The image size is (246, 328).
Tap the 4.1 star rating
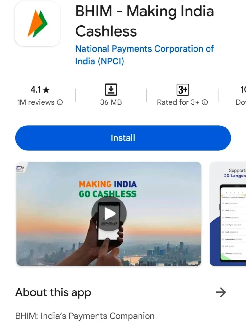[40, 90]
